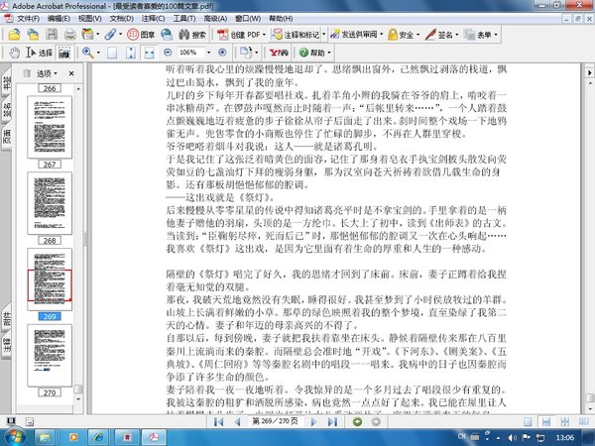Go to next page arrow
The image size is (595, 446).
point(313,422)
